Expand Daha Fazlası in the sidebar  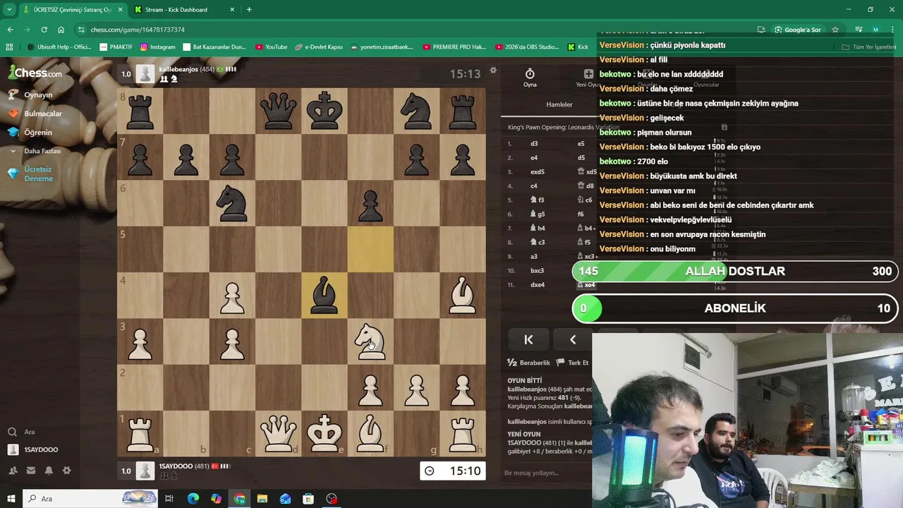(x=35, y=151)
